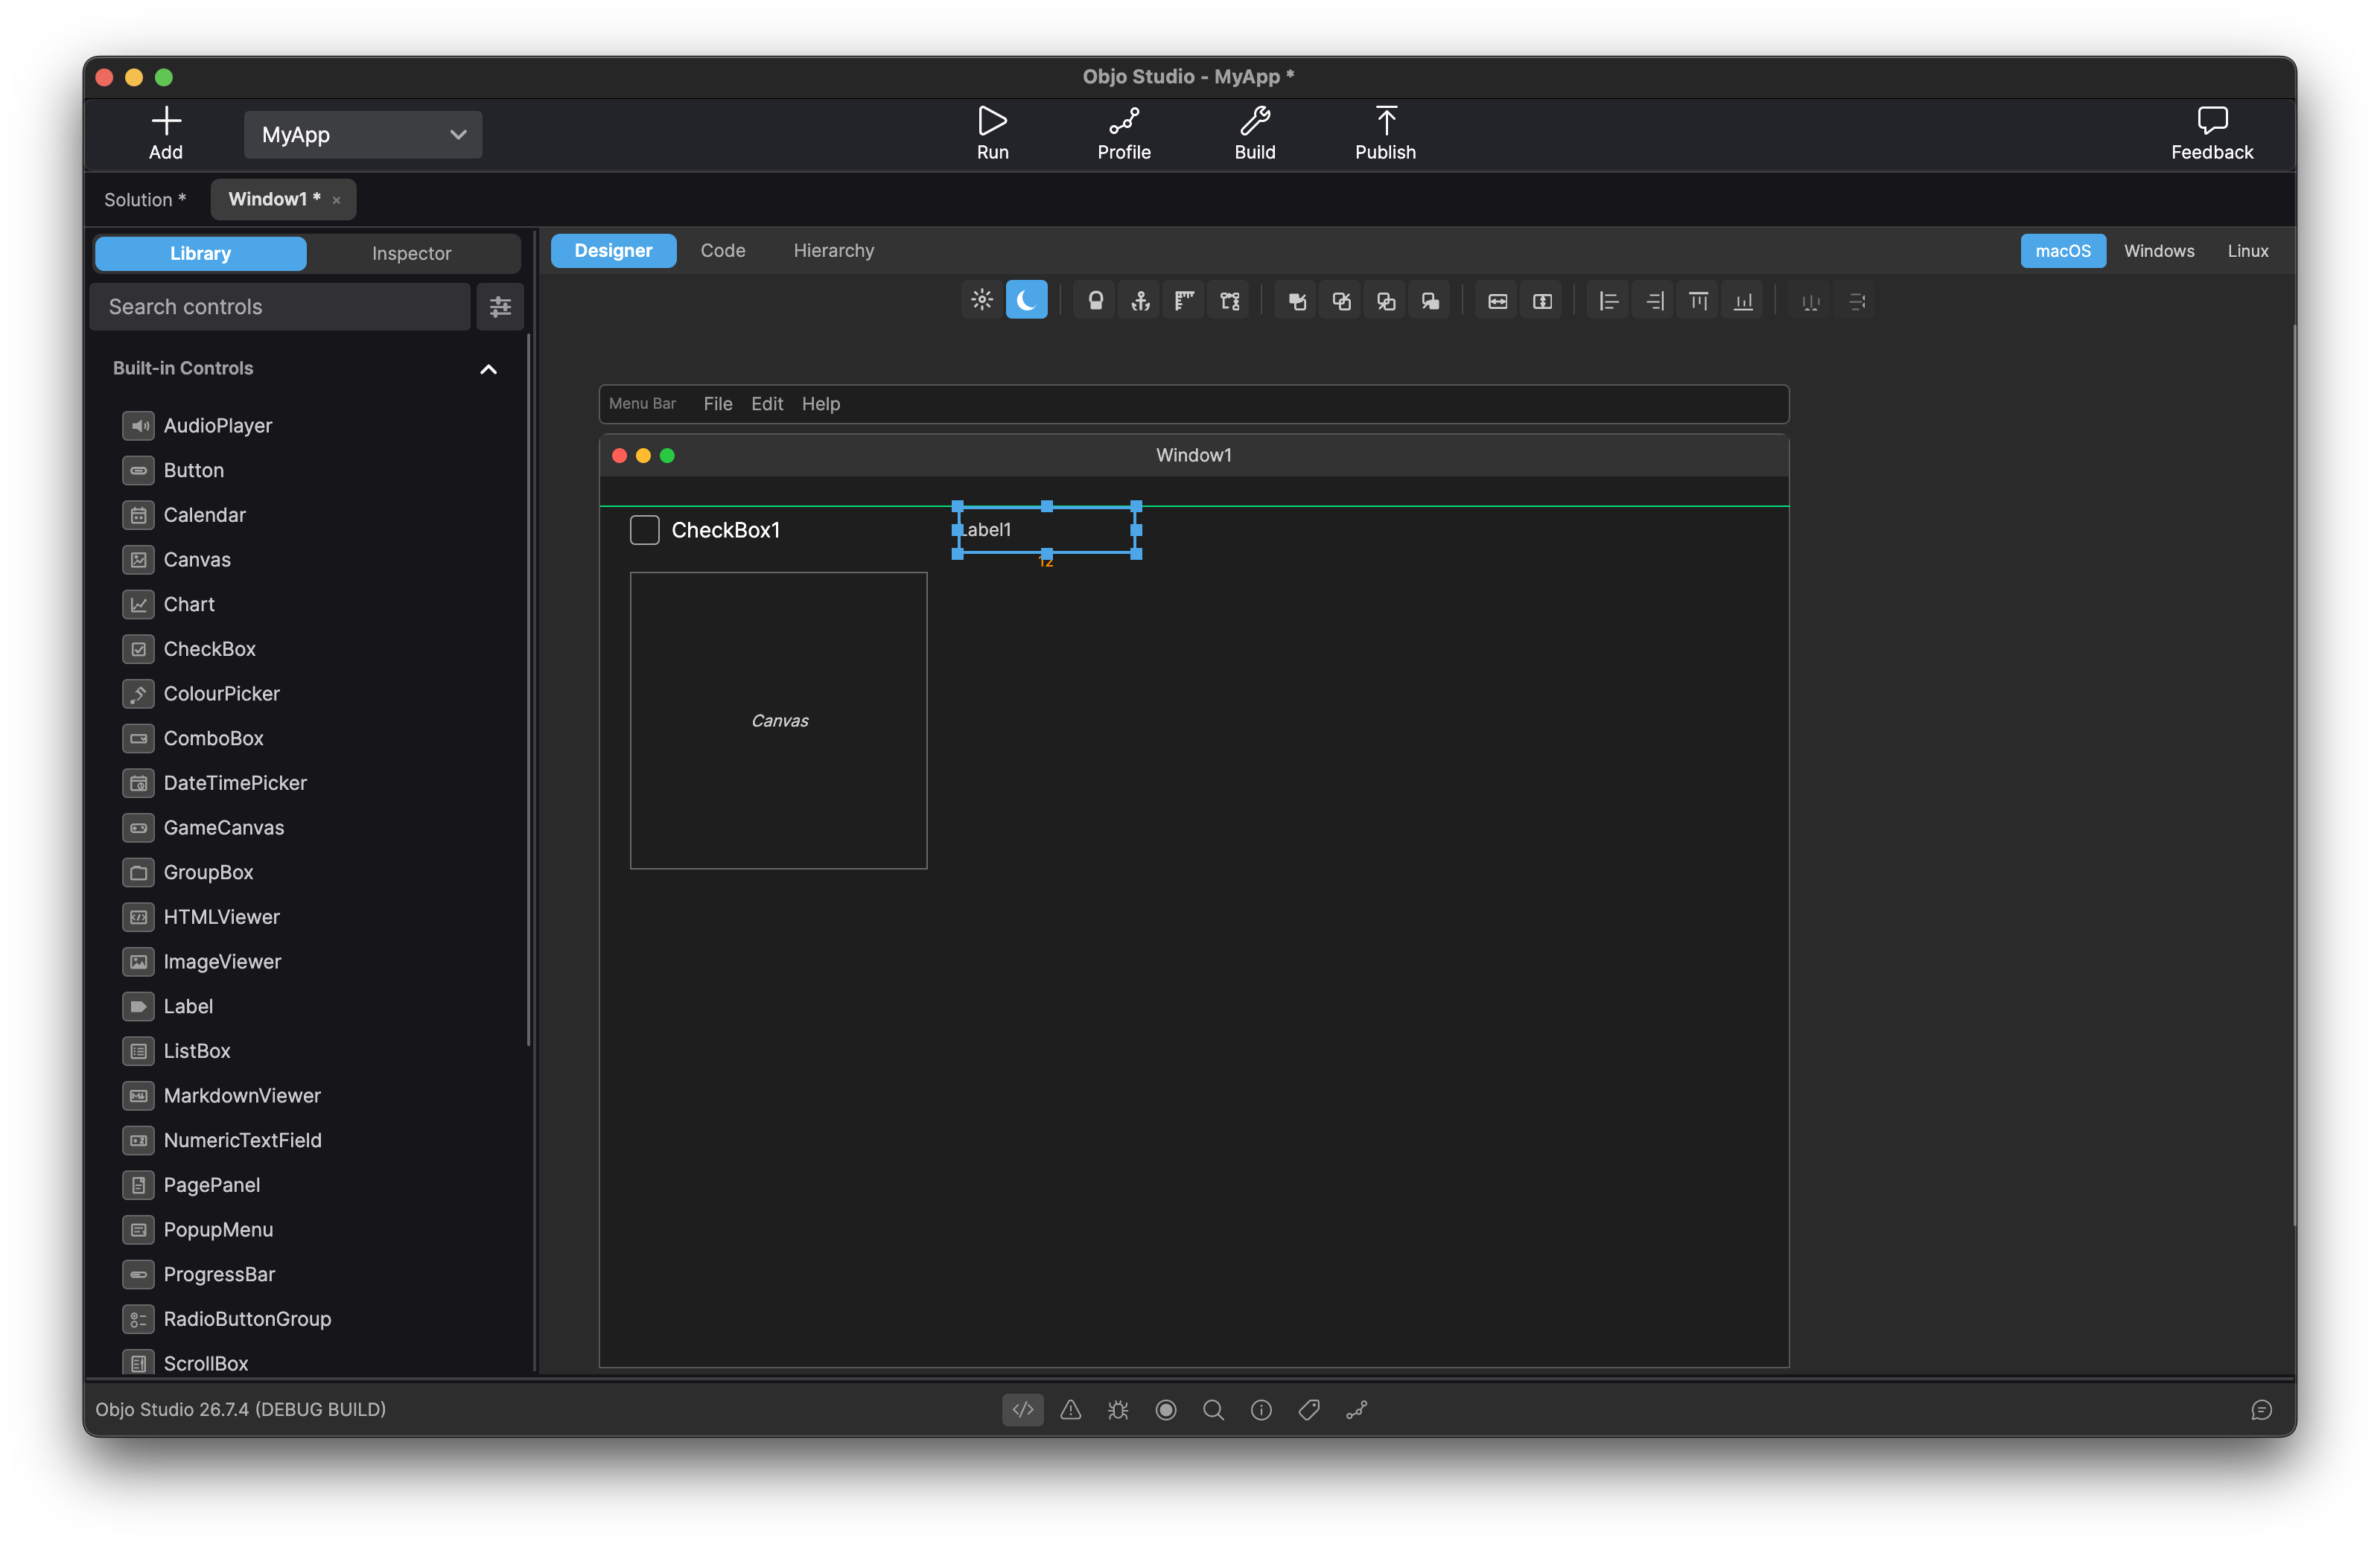Click the align top edges icon
The image size is (2380, 1547).
coord(1698,301)
